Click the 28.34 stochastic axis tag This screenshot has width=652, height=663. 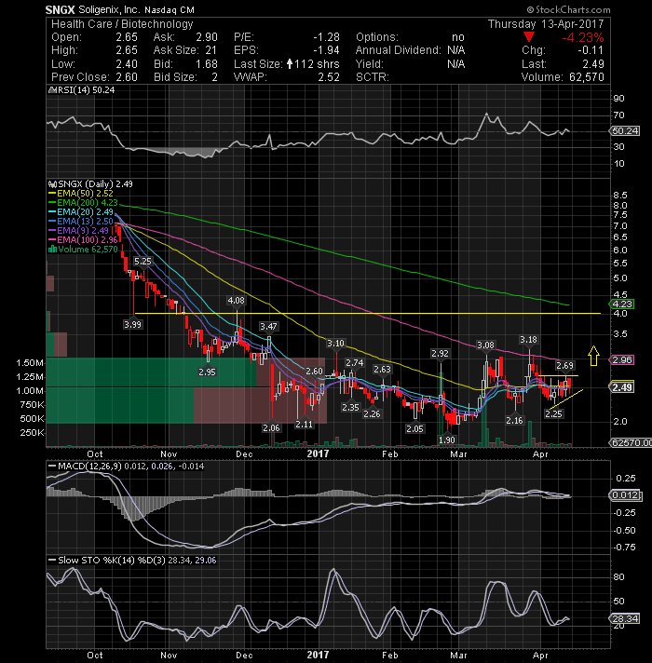[625, 618]
